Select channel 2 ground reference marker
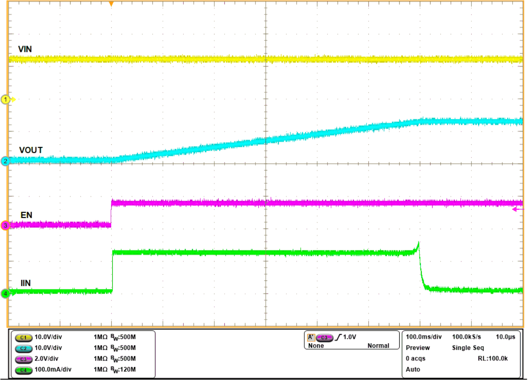This screenshot has width=528, height=380. [5, 161]
